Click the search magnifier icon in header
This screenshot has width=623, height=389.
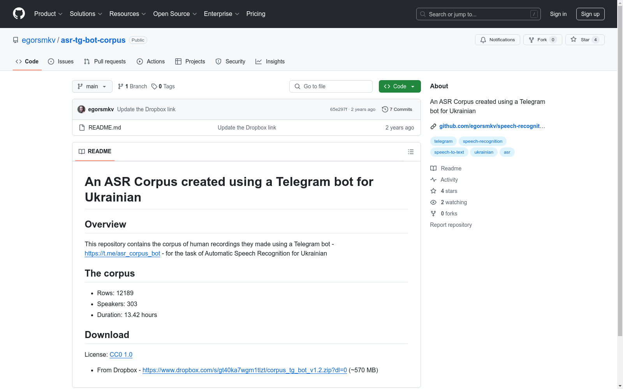point(423,14)
